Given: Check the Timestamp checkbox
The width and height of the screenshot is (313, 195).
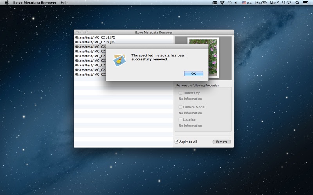Looking at the screenshot, I should (x=180, y=93).
